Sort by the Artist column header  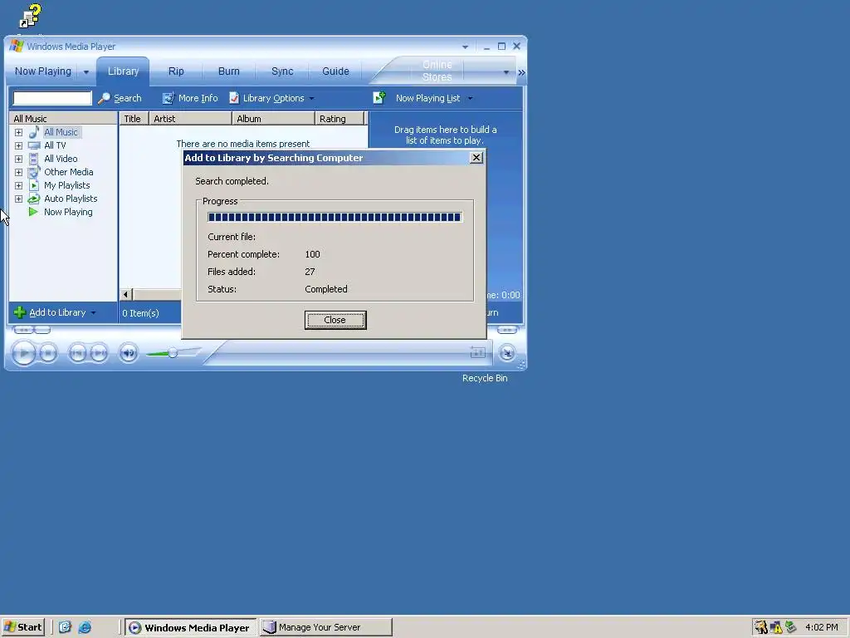[x=190, y=118]
